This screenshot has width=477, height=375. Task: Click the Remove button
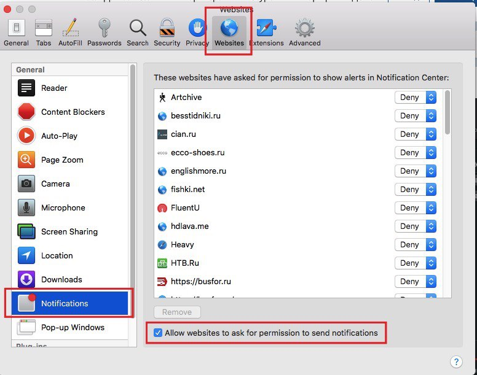click(177, 312)
